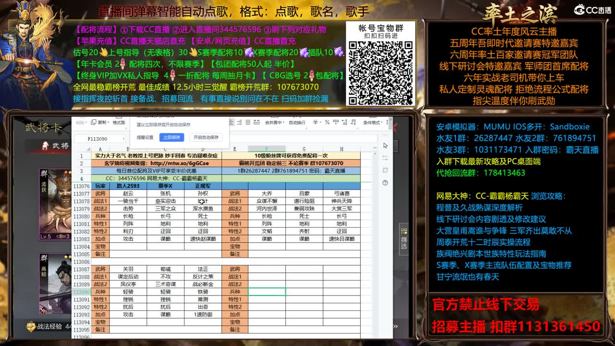Select column H header

click(342, 149)
